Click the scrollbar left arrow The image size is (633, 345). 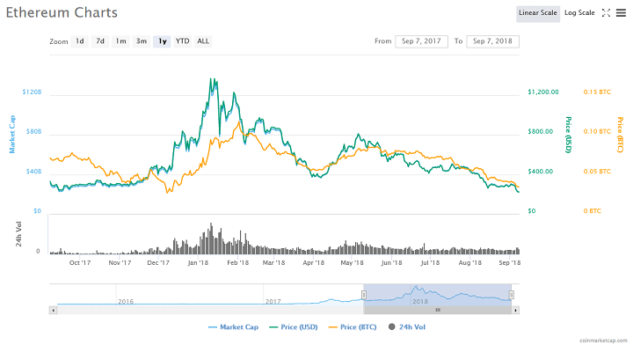53,311
